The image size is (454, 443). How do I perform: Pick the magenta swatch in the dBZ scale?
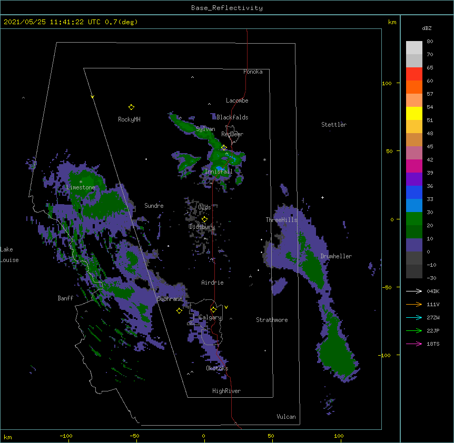pyautogui.click(x=414, y=166)
